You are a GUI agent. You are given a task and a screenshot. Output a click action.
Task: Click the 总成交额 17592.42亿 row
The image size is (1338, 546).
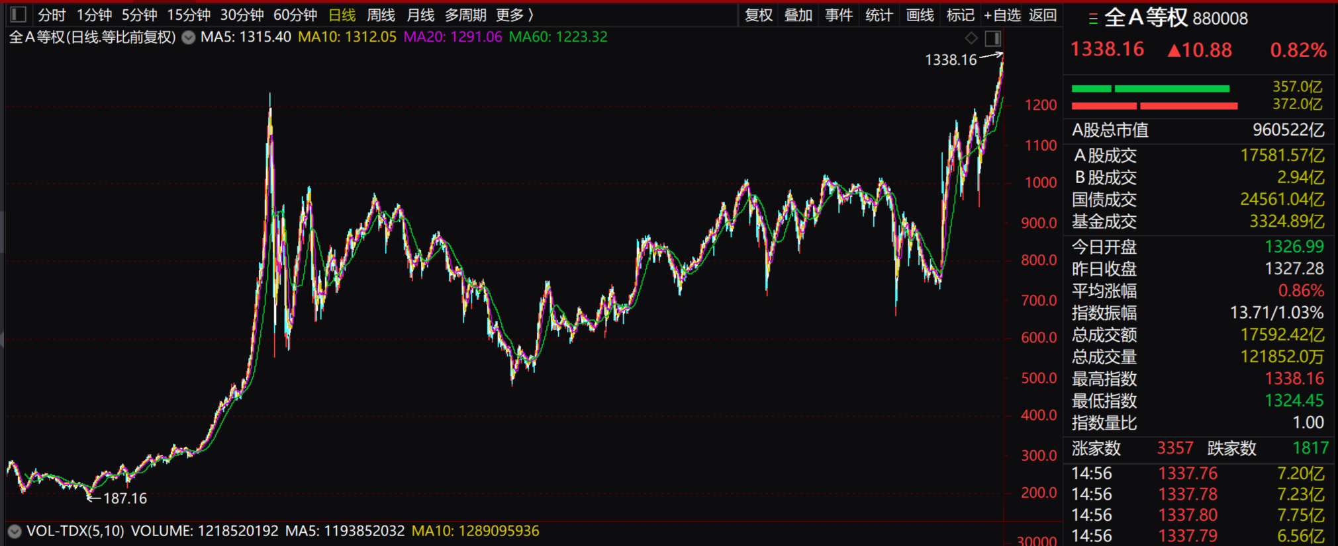click(x=1198, y=334)
